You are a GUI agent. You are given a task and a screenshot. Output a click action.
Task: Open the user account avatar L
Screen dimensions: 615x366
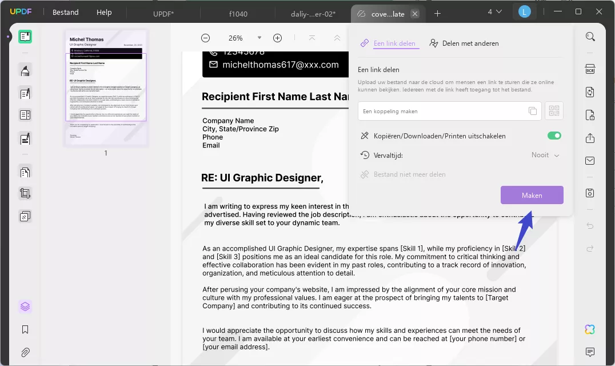tap(524, 12)
